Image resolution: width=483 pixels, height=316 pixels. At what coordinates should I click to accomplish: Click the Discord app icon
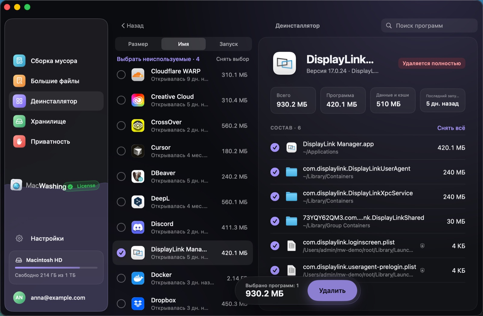coord(138,227)
